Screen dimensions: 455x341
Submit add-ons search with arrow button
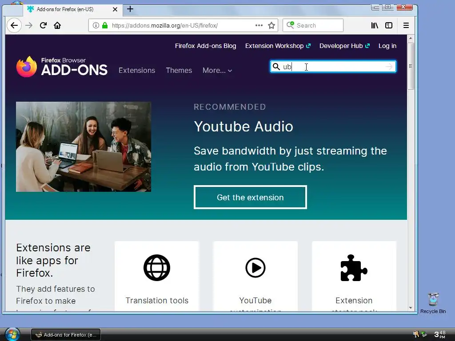(389, 67)
